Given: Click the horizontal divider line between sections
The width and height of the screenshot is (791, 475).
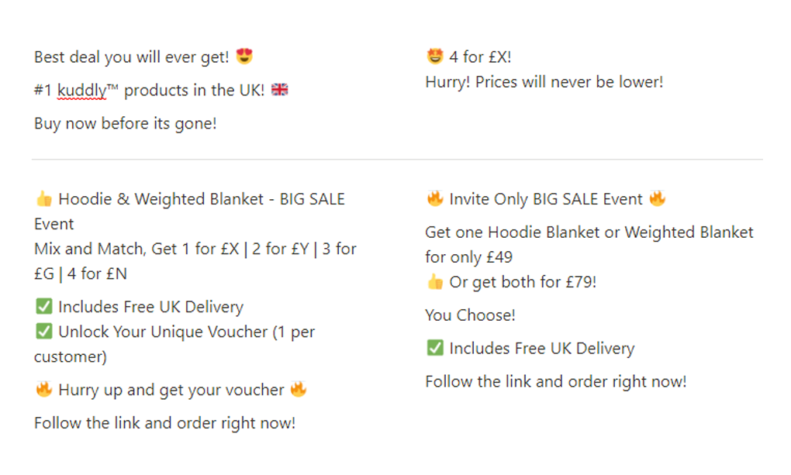Looking at the screenshot, I should tap(397, 160).
